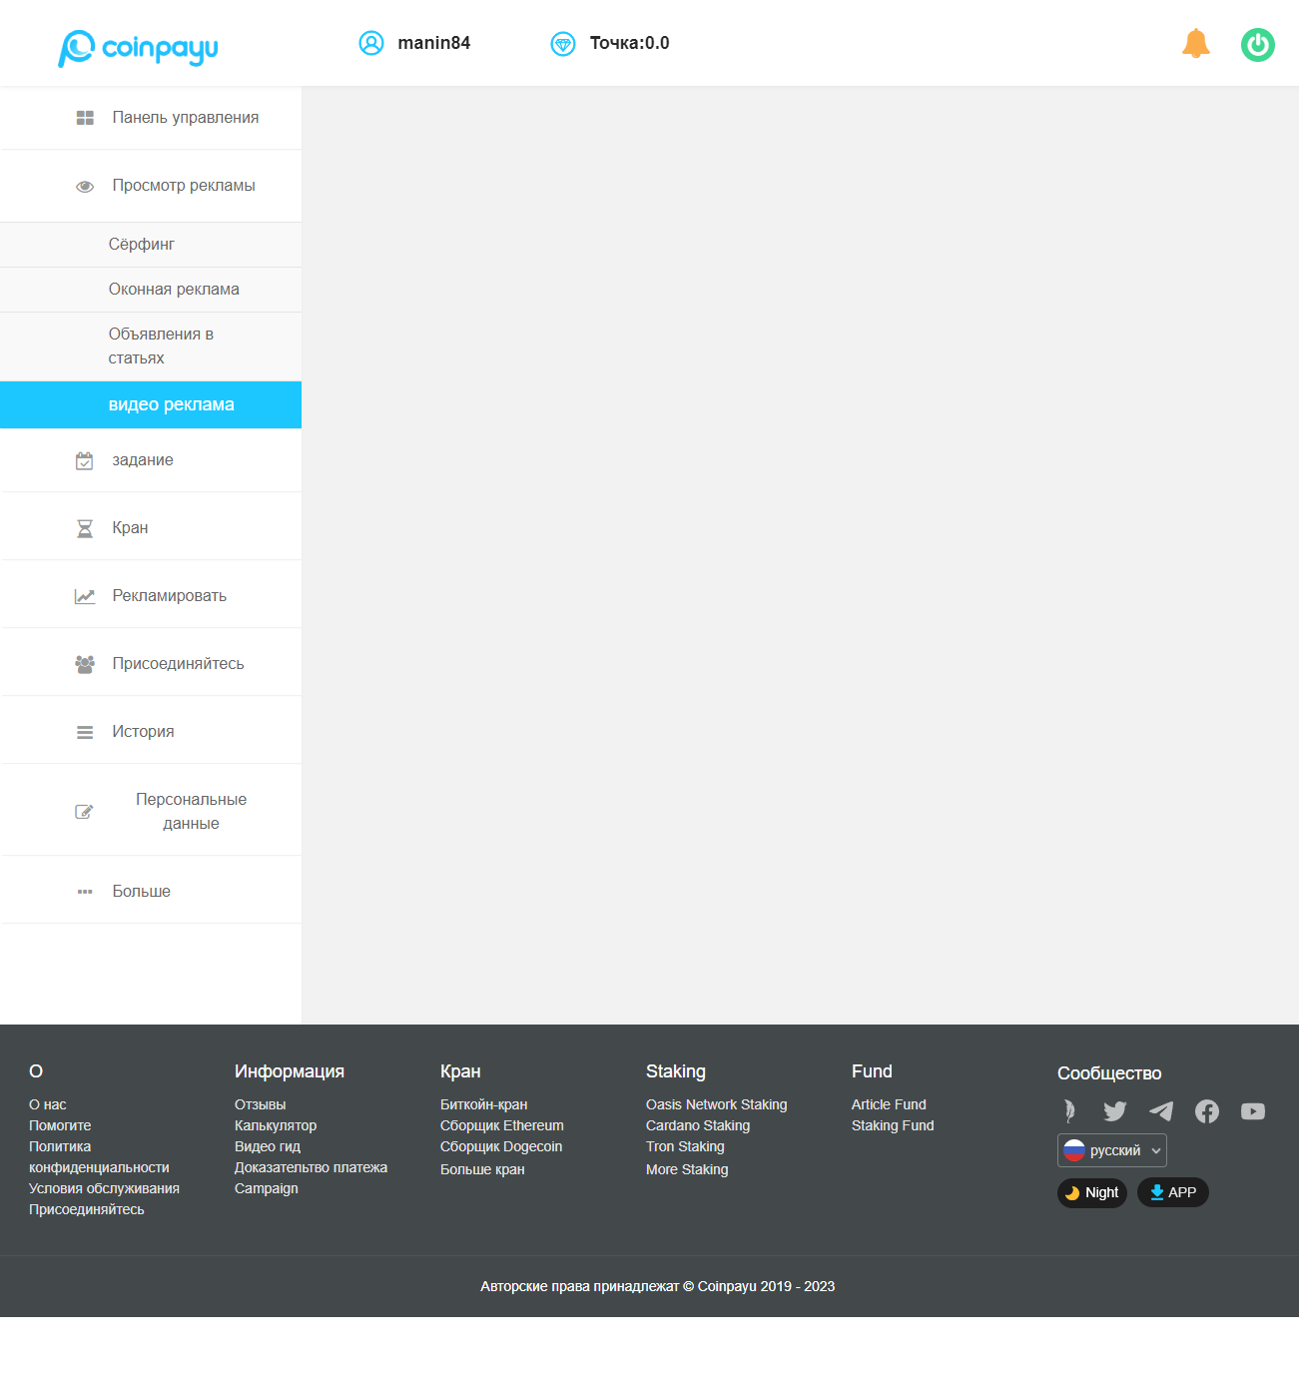Image resolution: width=1299 pixels, height=1385 pixels.
Task: Open the Калькулятор footer link
Action: pos(276,1125)
